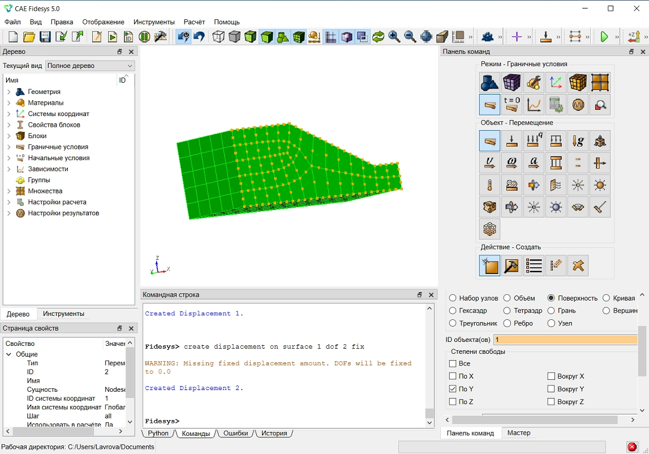The image size is (649, 454).
Task: Click the command line Fidesys> prompt
Action: coord(162,421)
